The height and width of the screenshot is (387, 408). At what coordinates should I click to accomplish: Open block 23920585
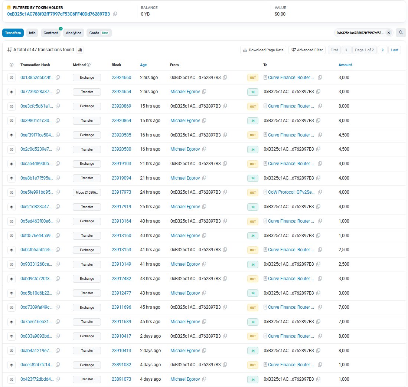click(x=121, y=135)
